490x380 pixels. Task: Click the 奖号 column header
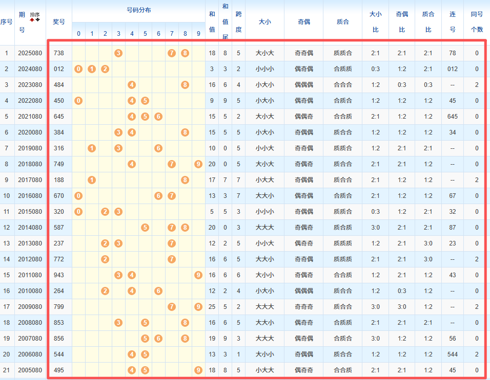(59, 22)
